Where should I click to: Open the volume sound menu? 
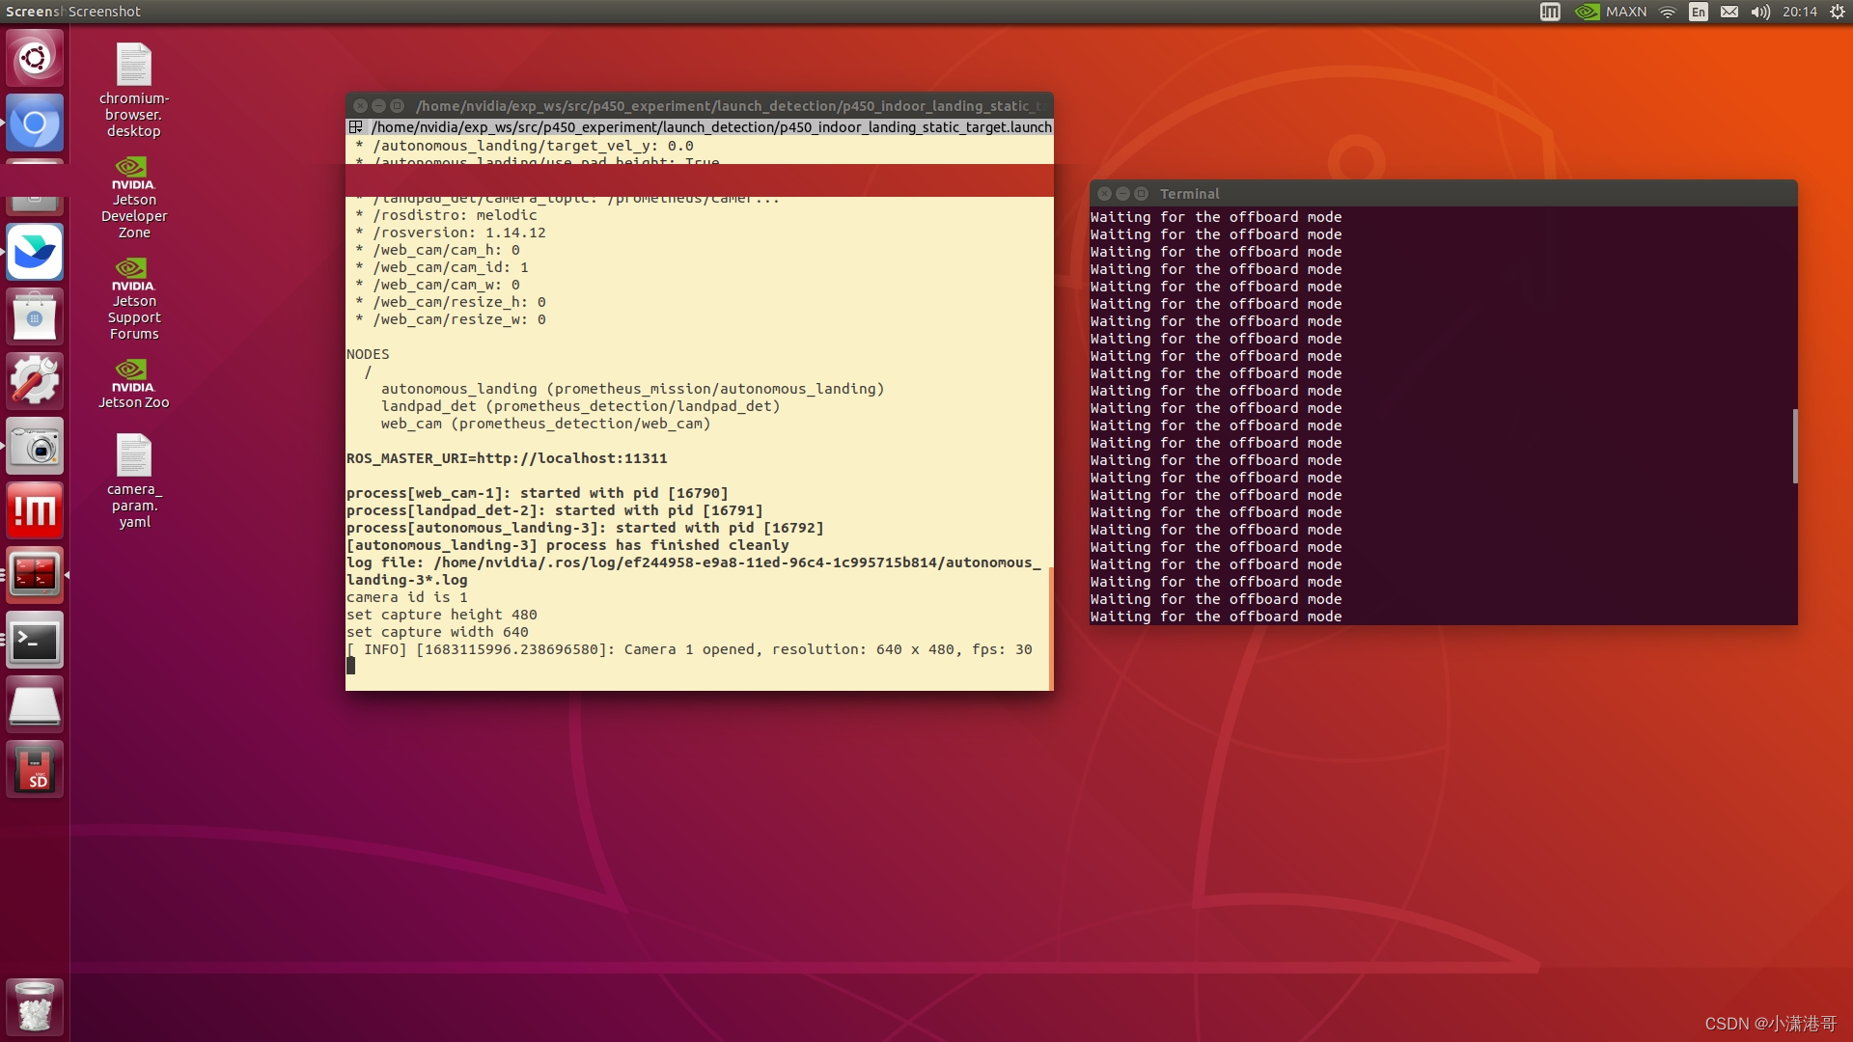[1760, 12]
